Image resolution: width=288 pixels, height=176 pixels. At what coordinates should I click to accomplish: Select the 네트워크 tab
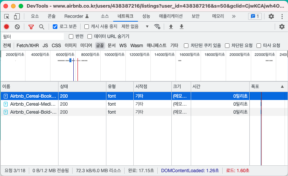tap(125, 16)
